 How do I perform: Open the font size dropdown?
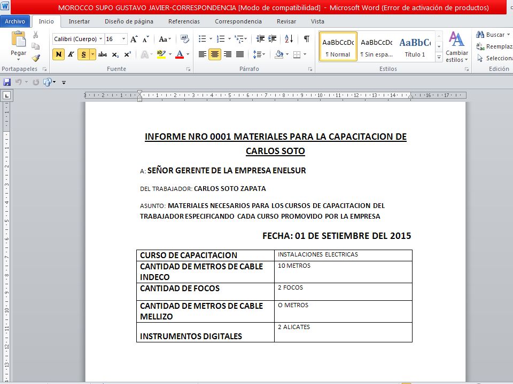pos(123,39)
